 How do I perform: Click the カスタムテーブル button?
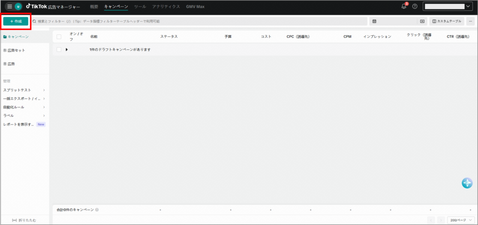click(447, 22)
